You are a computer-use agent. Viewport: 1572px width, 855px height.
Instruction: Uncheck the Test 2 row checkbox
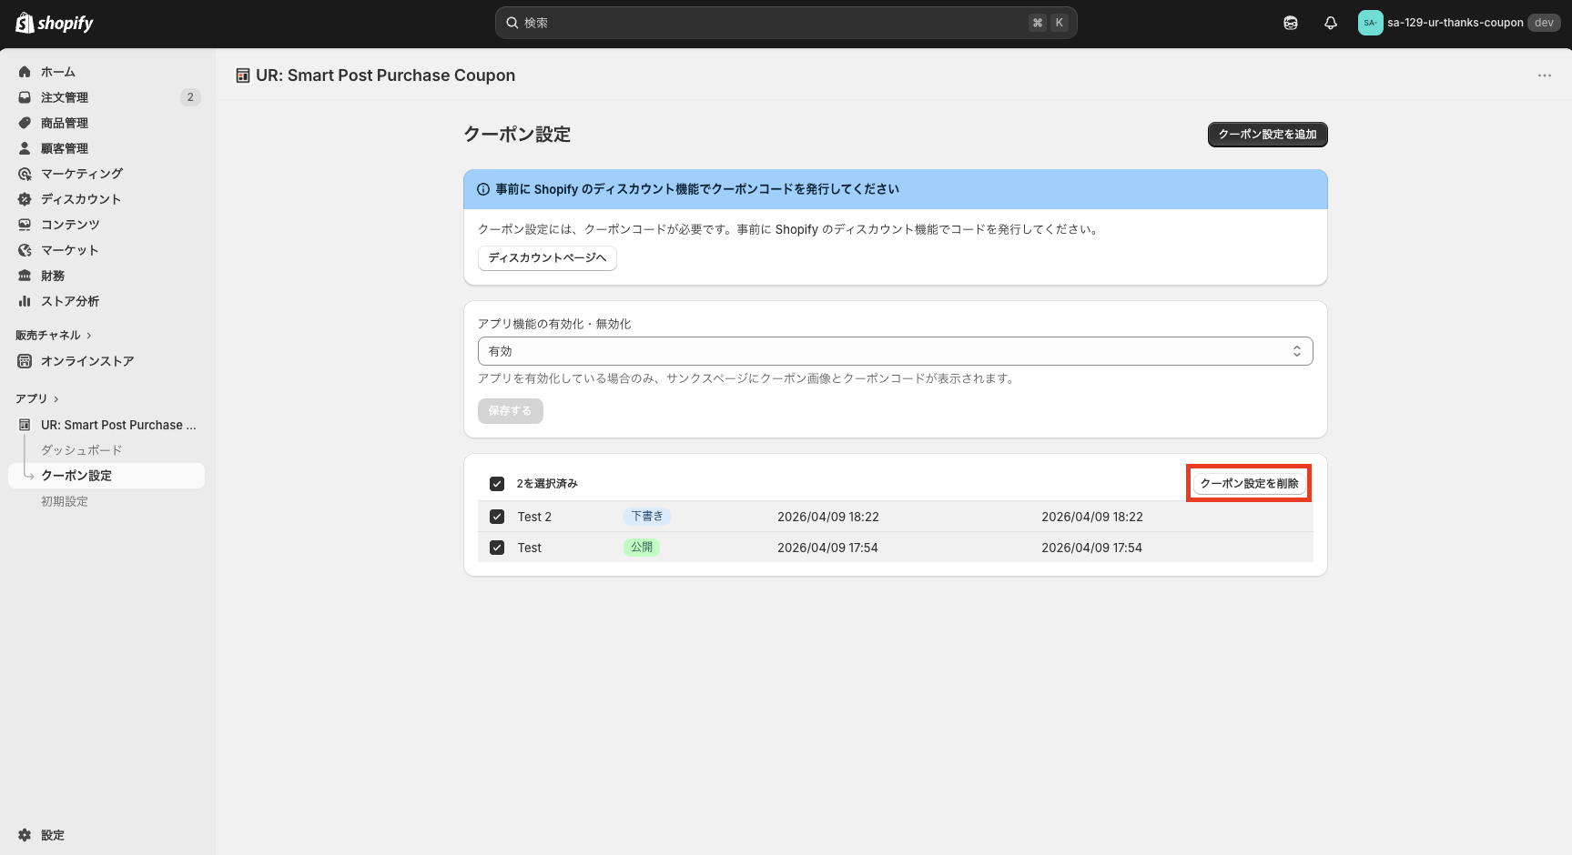tap(497, 517)
